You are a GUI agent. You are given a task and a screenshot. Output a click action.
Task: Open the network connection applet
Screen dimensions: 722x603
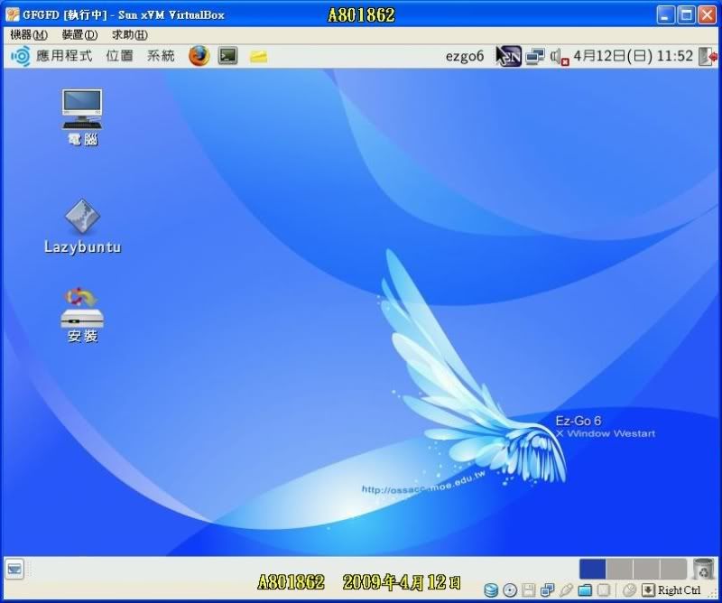tap(535, 56)
